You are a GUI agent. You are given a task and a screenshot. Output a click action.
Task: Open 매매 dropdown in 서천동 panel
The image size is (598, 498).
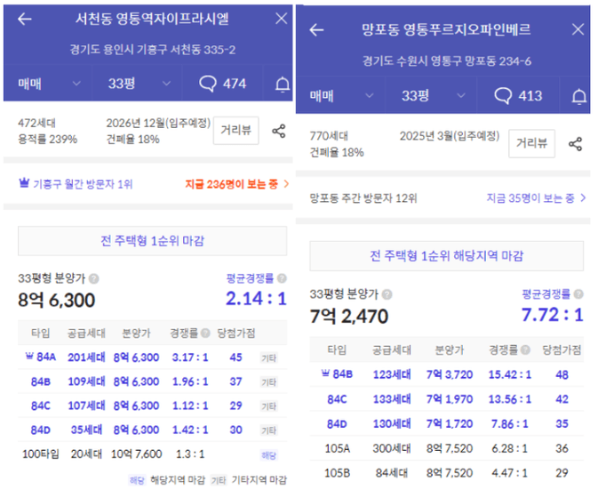click(x=49, y=84)
